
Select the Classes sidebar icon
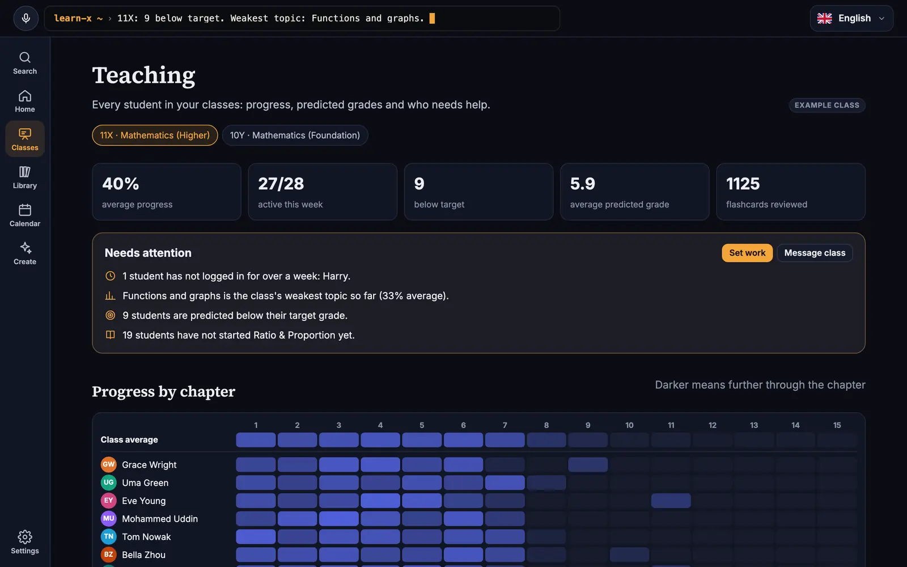pos(25,139)
